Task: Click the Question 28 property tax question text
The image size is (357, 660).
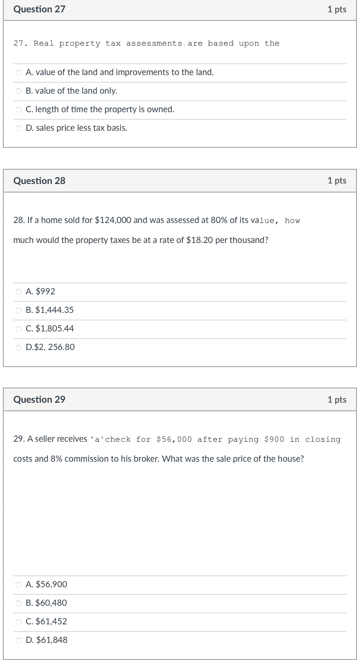Action: coord(157,230)
